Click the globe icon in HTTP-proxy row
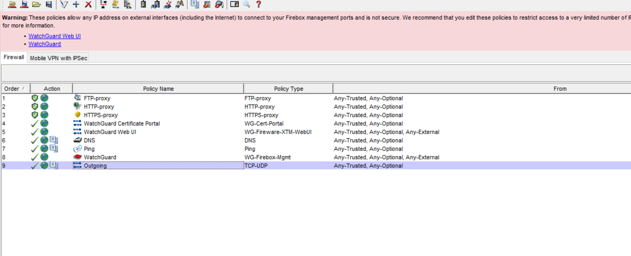Image resolution: width=631 pixels, height=256 pixels. point(44,106)
